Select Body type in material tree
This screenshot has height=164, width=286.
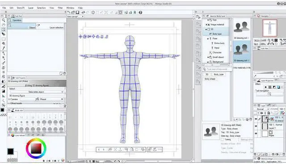[x=217, y=34]
